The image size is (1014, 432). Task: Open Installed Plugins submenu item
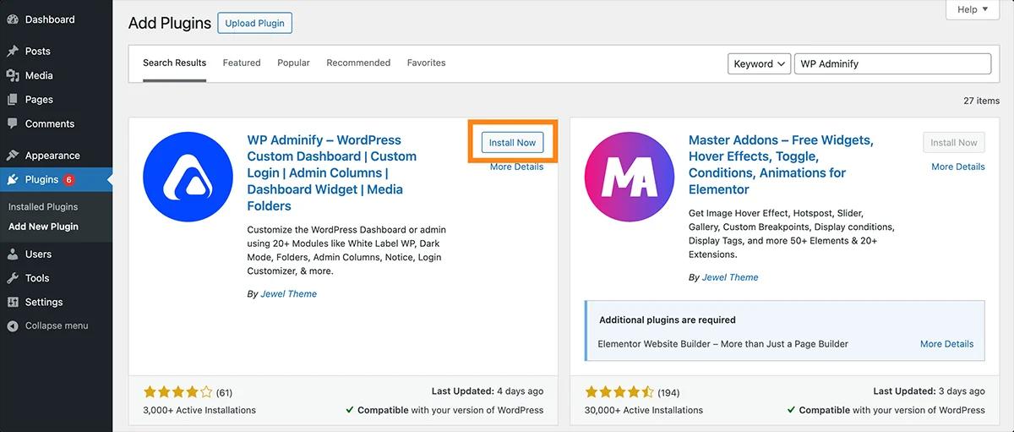pos(43,206)
